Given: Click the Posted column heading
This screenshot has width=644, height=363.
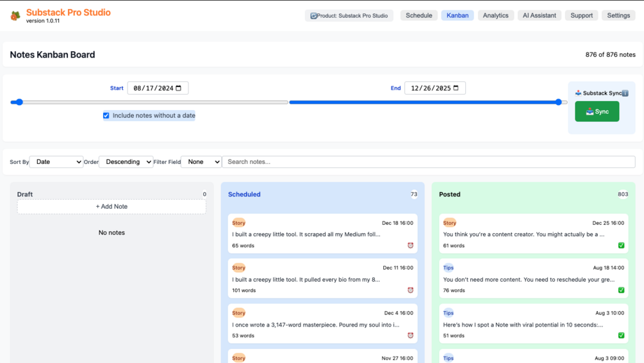Looking at the screenshot, I should pyautogui.click(x=450, y=195).
